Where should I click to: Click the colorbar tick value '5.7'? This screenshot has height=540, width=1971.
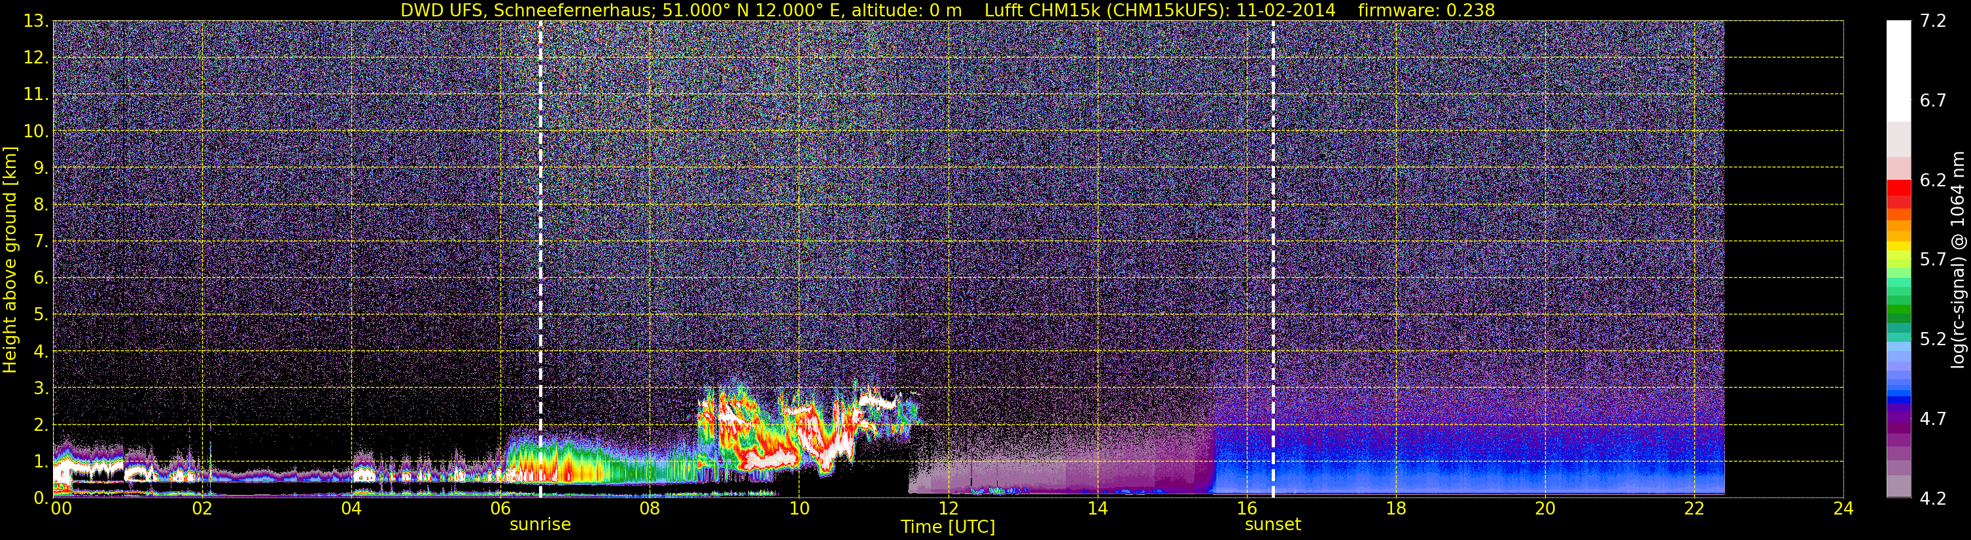[1933, 260]
